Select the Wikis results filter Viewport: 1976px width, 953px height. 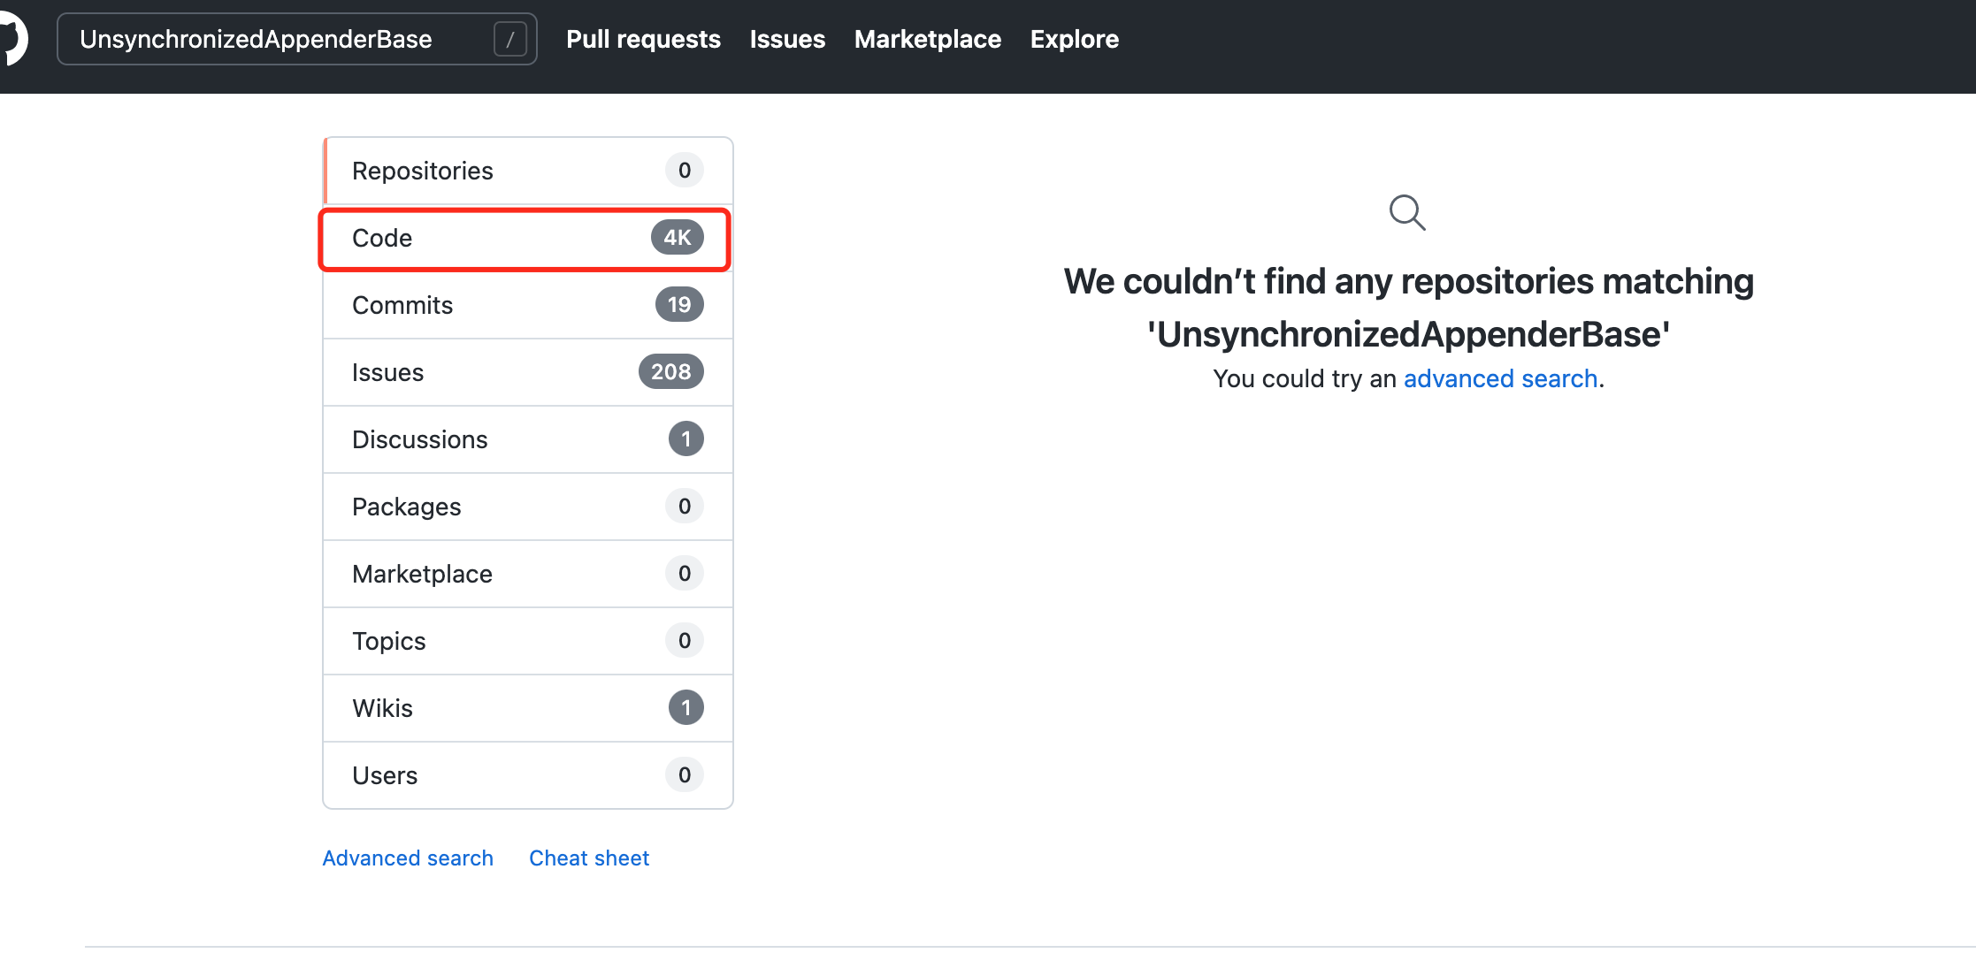point(528,708)
